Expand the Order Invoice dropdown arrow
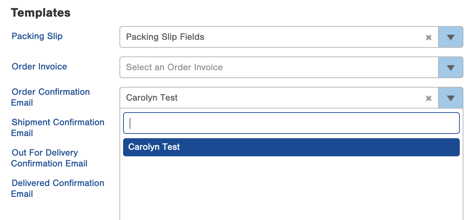475x220 pixels. pos(450,67)
